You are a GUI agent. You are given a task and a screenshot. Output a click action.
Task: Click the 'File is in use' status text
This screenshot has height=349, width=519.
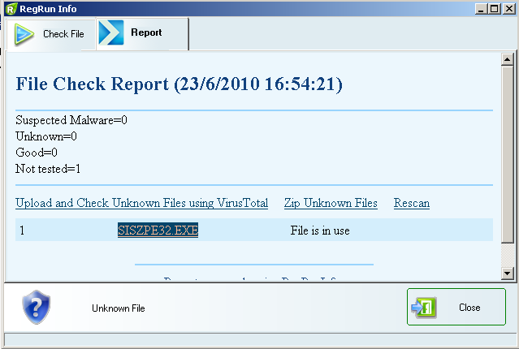320,231
